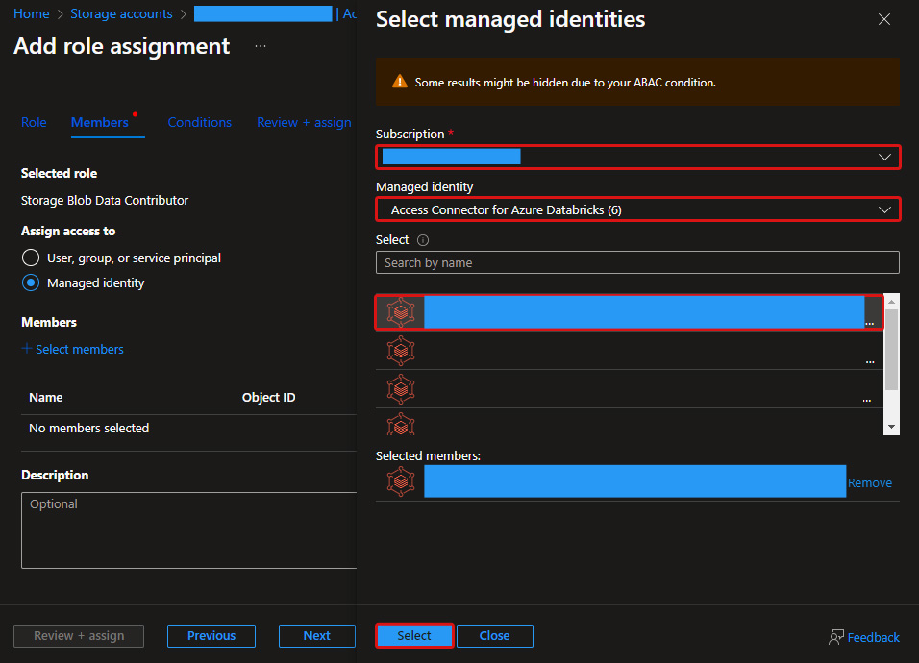Click the Databricks icon under Selected members

tap(401, 481)
